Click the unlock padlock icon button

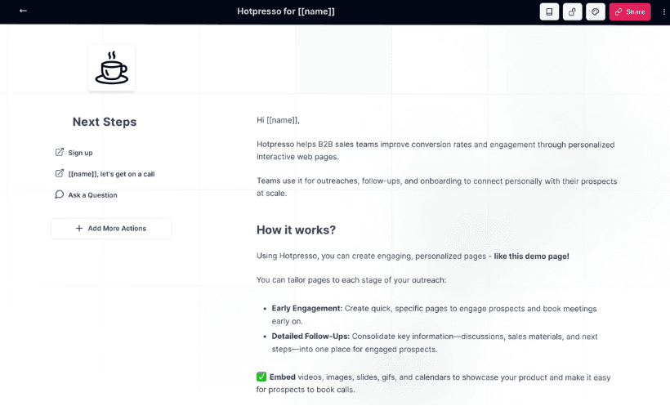[x=572, y=11]
